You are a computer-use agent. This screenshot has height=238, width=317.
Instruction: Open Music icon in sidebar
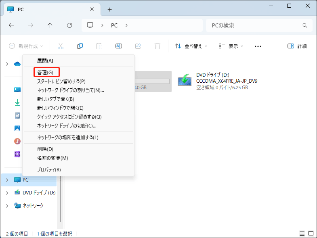point(17,141)
